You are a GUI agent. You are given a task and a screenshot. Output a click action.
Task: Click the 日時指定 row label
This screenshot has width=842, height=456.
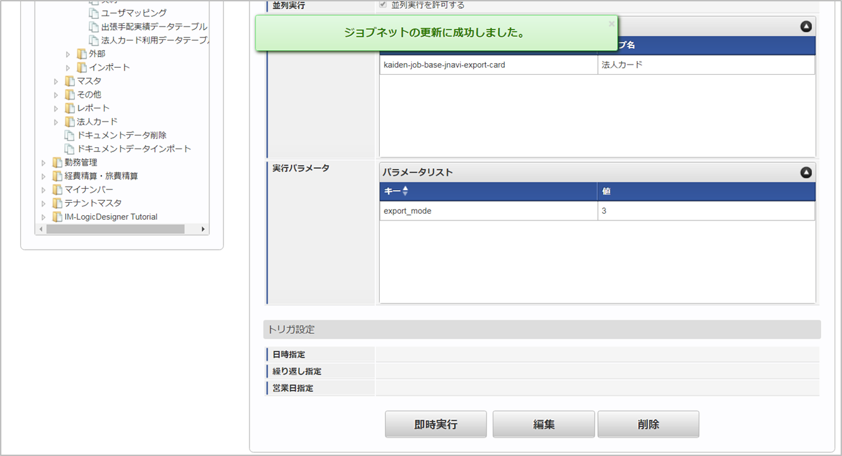pos(288,354)
